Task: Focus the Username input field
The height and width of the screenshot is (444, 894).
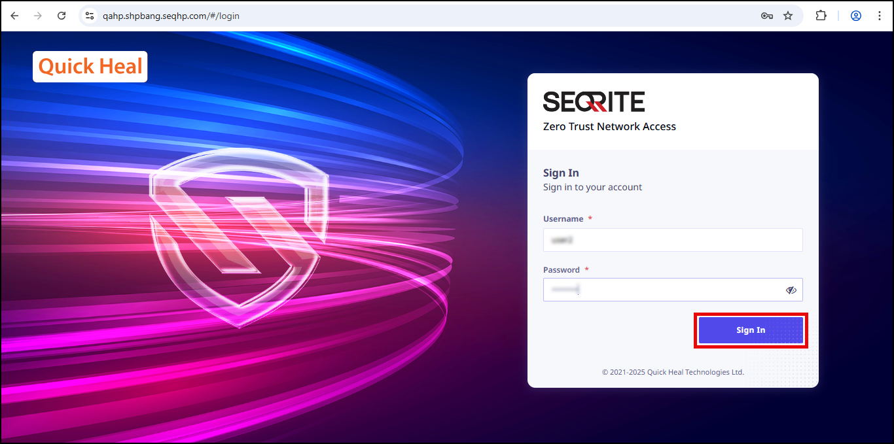Action: pyautogui.click(x=673, y=240)
